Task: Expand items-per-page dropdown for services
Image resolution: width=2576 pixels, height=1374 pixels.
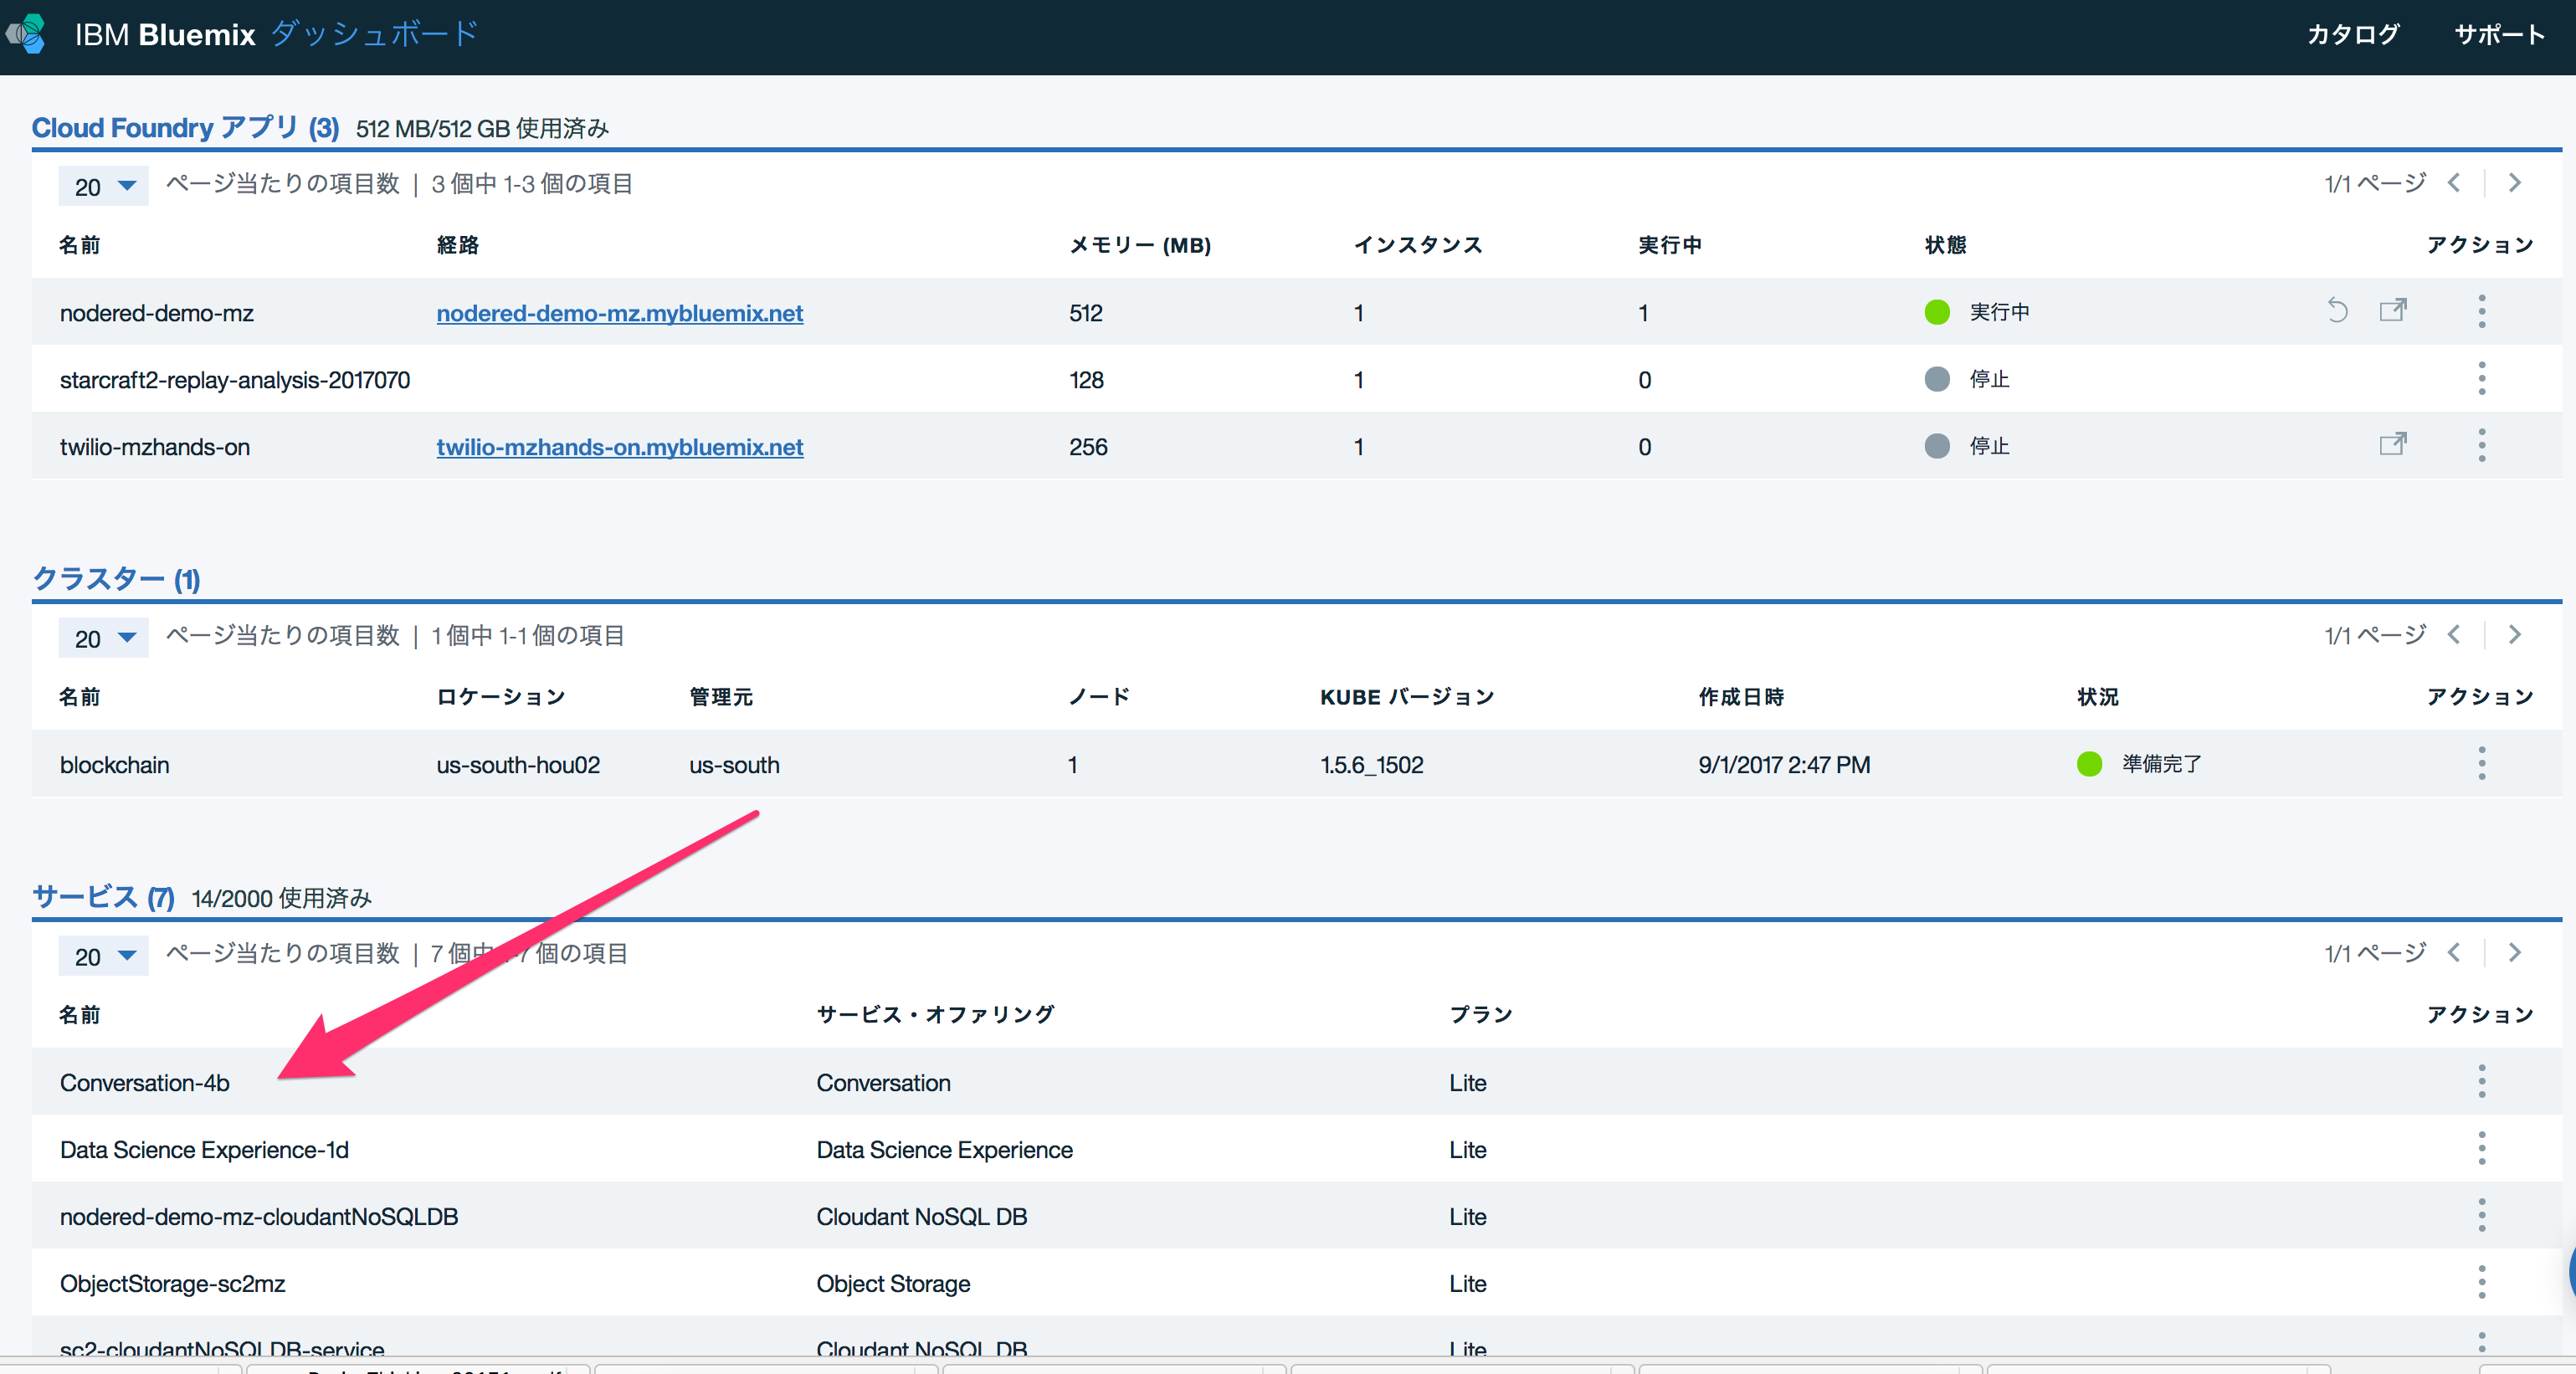Action: [x=104, y=956]
